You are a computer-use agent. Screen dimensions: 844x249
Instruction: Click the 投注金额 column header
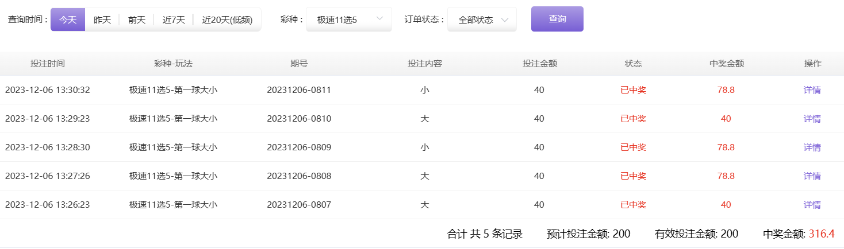point(539,64)
